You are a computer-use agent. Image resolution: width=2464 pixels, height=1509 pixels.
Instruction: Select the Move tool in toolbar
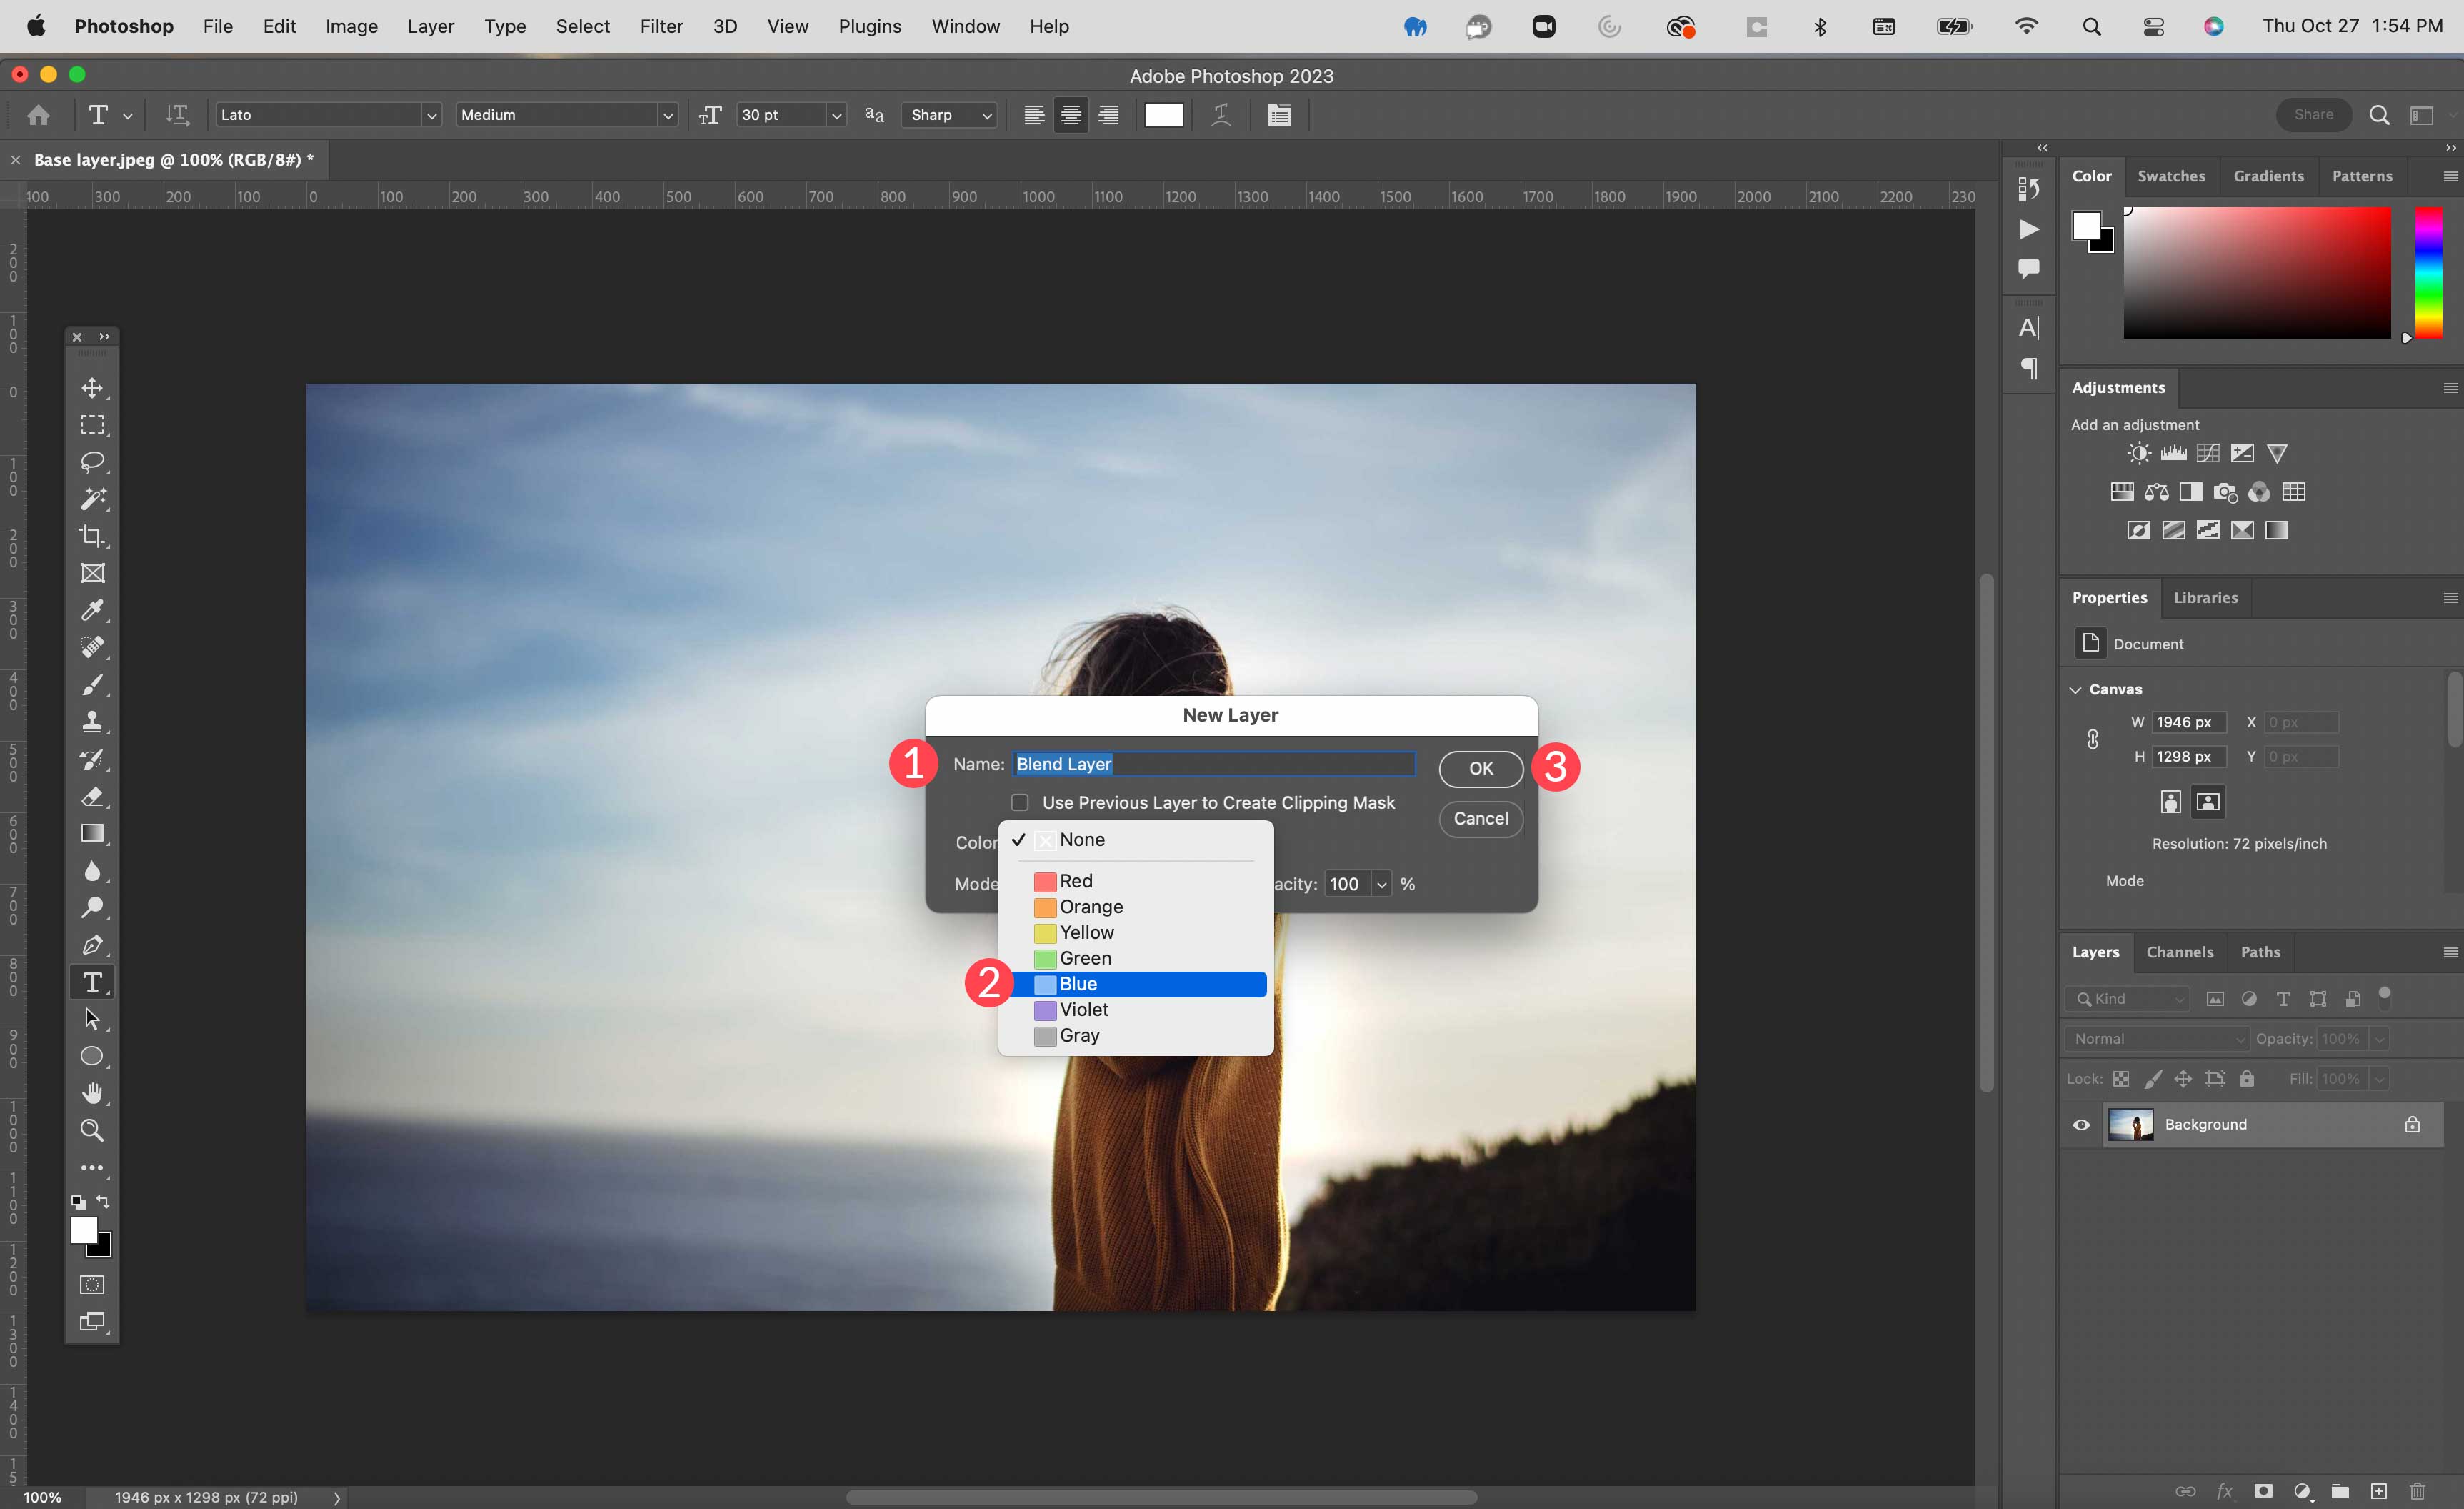click(94, 386)
